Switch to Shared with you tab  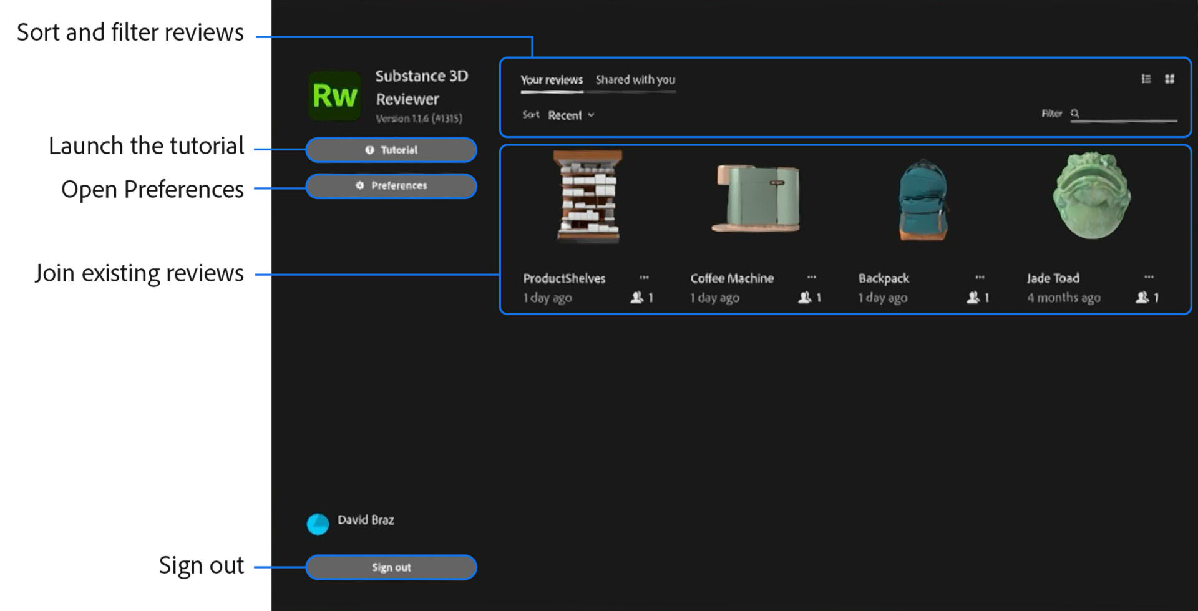(x=635, y=80)
